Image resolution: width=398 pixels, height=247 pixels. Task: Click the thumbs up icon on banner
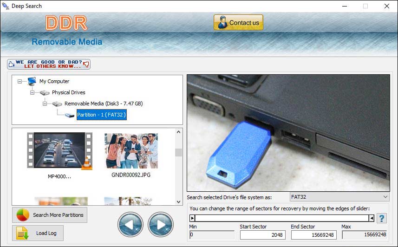pyautogui.click(x=11, y=65)
